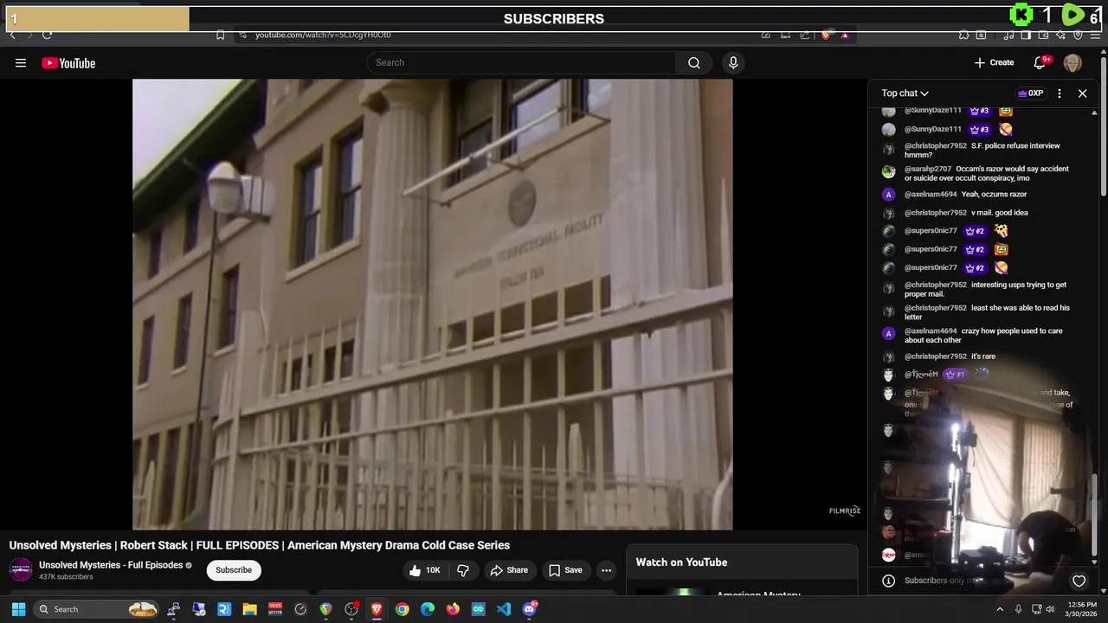
Task: Expand the Top chat dropdown
Action: (905, 93)
